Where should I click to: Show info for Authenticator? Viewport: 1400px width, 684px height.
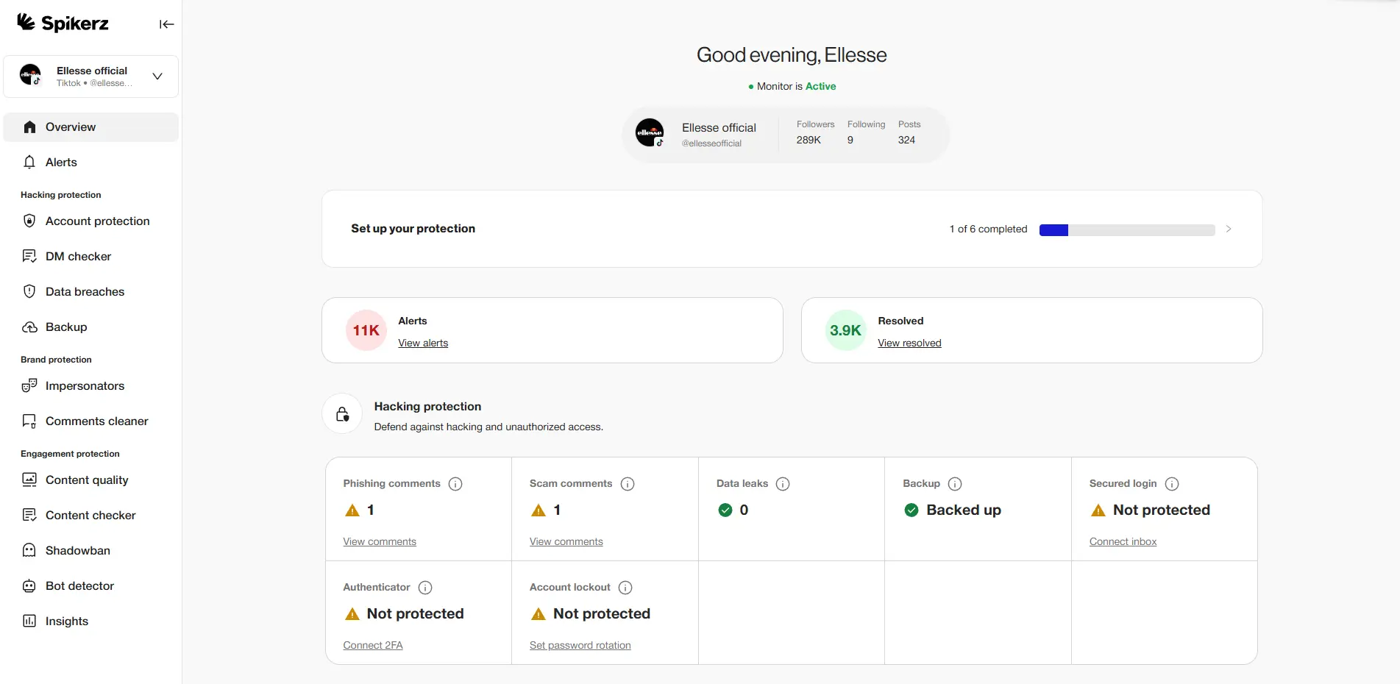tap(425, 588)
